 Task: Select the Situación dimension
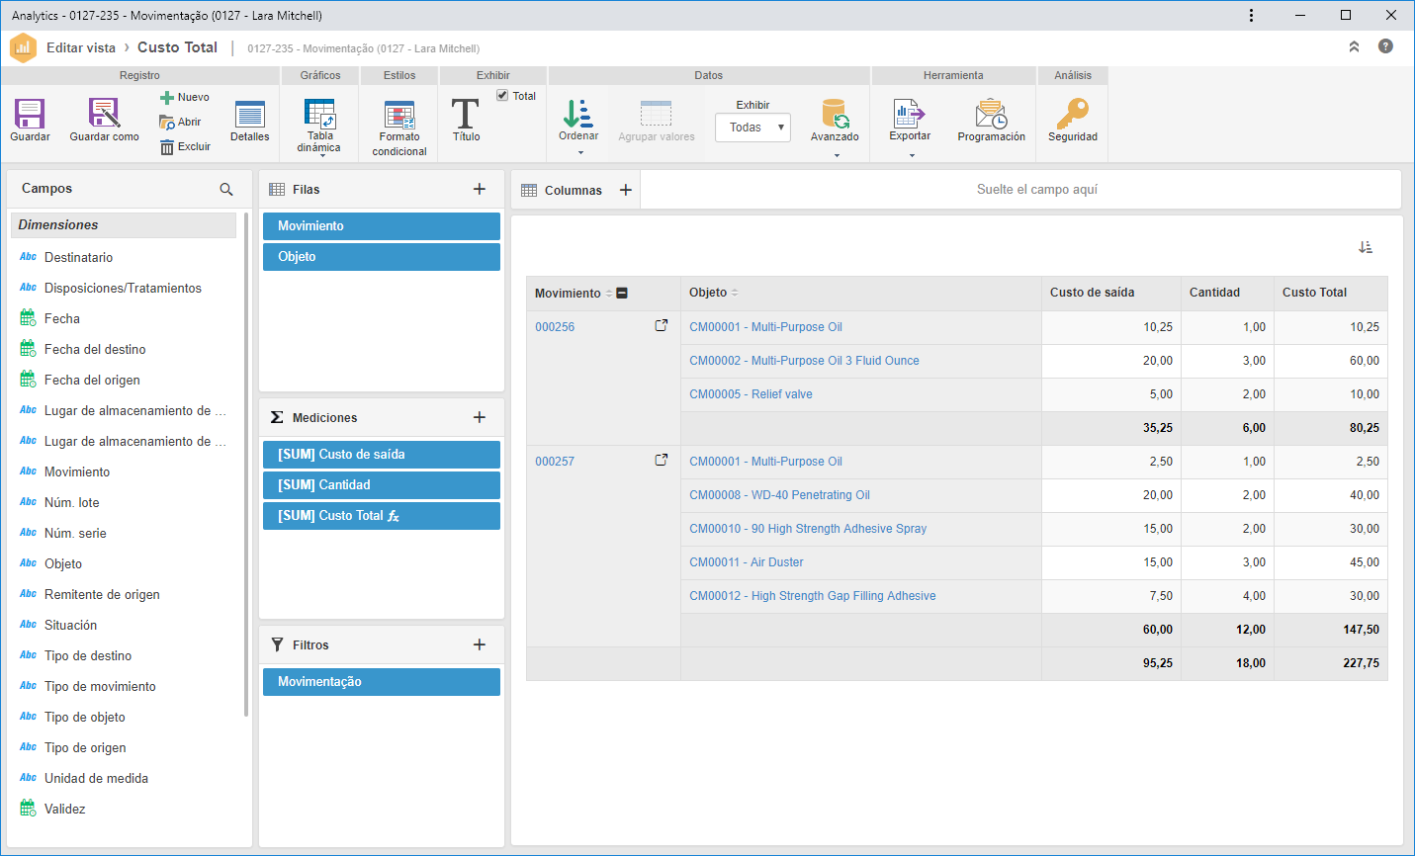coord(70,625)
